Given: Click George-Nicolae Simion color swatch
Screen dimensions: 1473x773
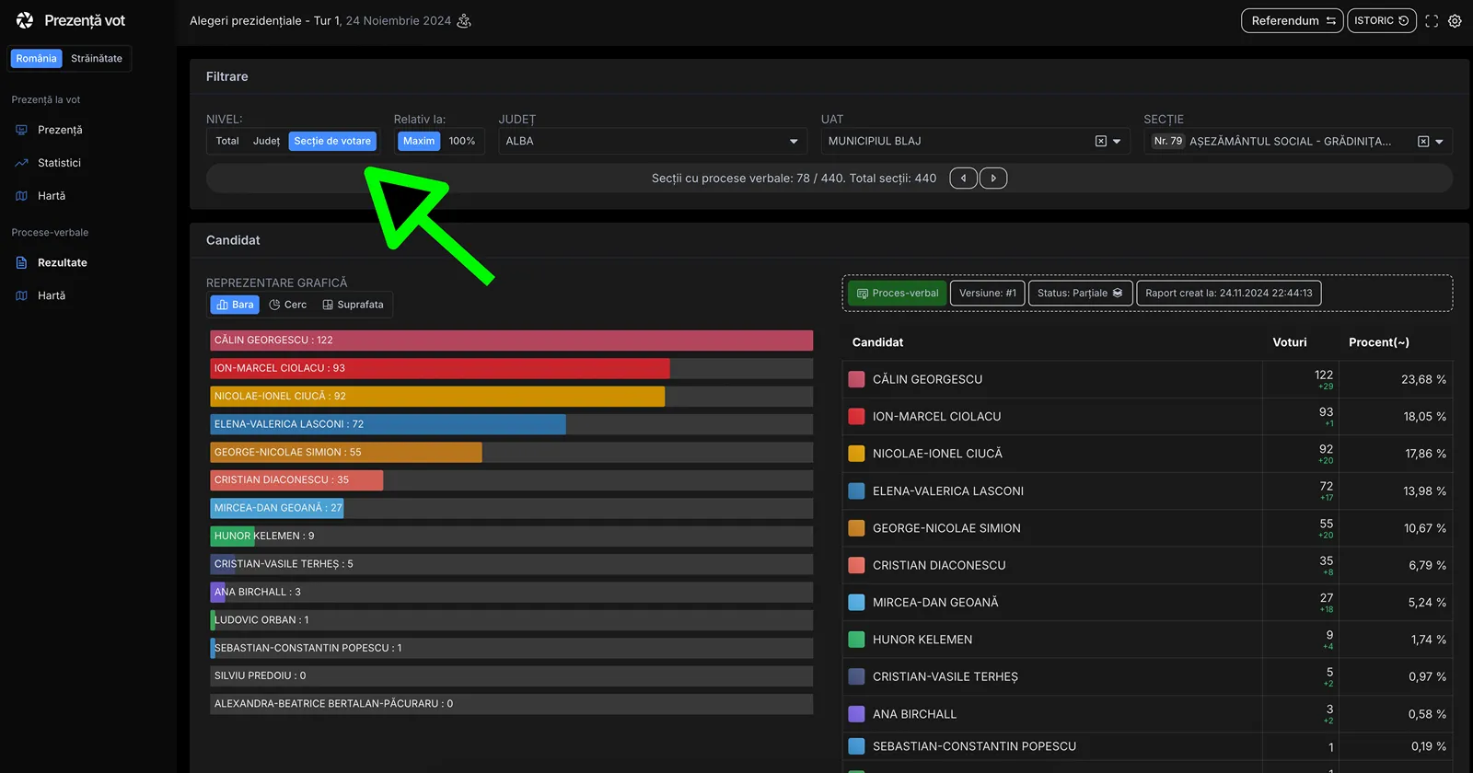Looking at the screenshot, I should pos(856,528).
